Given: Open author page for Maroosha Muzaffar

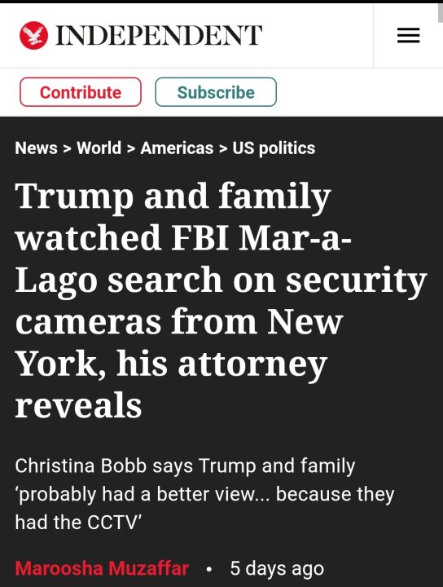Looking at the screenshot, I should [x=102, y=568].
